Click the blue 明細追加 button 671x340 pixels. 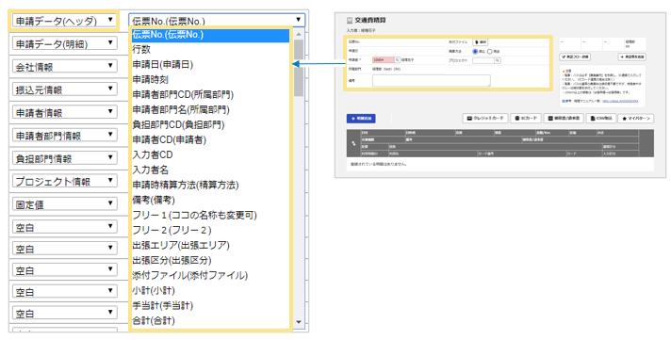(x=361, y=119)
